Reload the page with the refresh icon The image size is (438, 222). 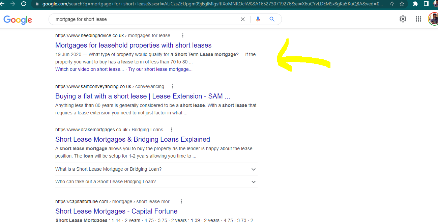24,4
